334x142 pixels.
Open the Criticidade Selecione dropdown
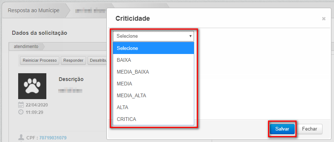[x=153, y=36]
